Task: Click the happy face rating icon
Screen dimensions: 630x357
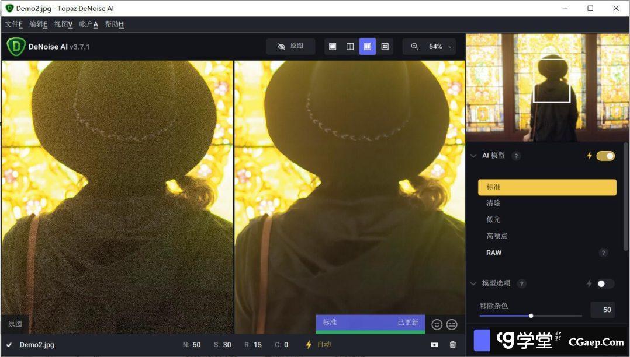Action: pos(437,324)
